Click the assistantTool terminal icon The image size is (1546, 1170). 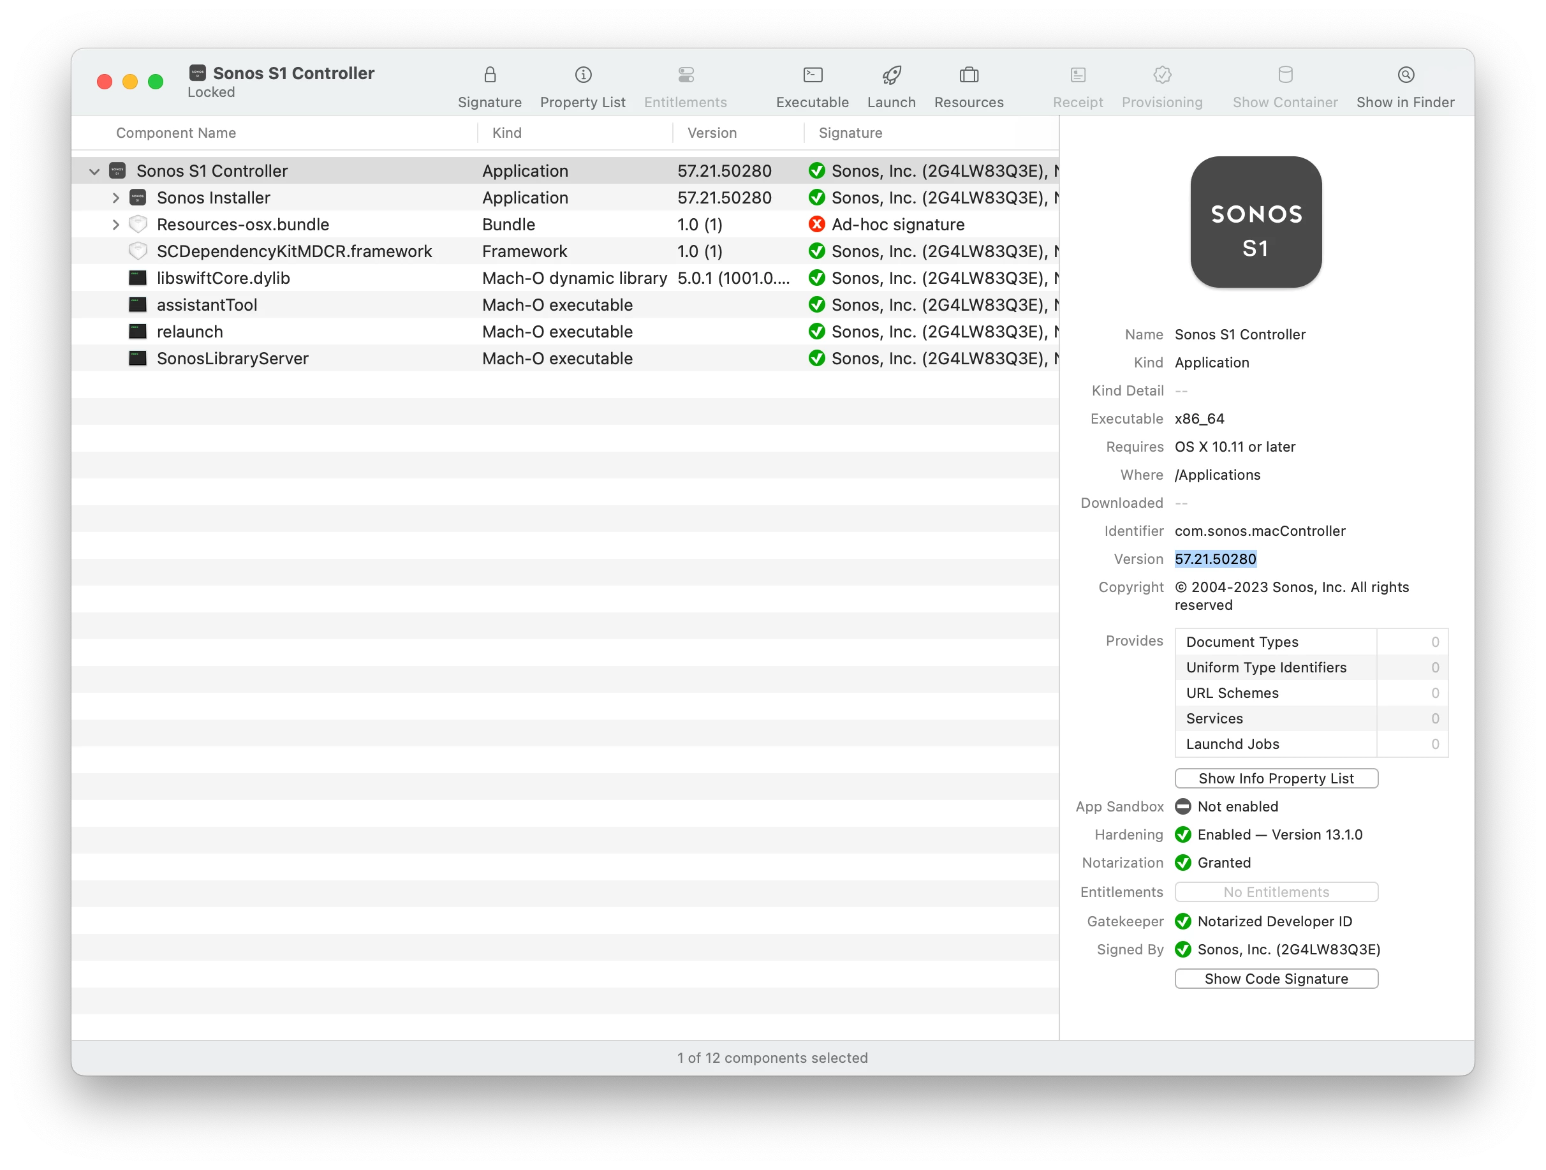click(138, 305)
